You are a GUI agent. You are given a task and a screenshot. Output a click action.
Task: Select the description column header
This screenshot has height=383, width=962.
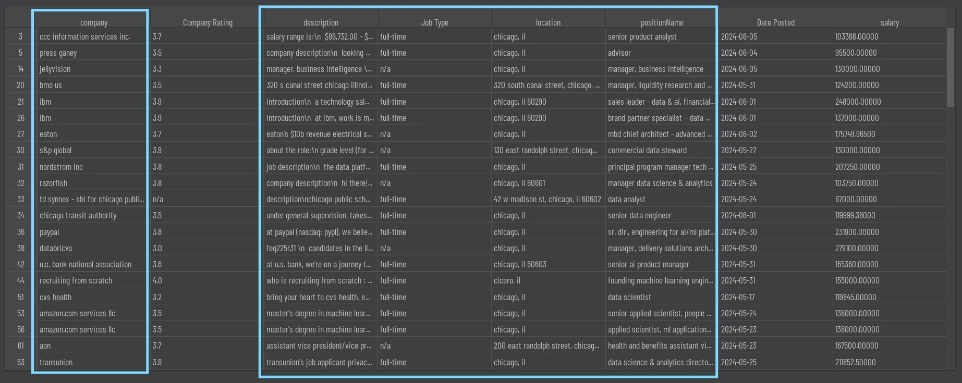tap(321, 22)
